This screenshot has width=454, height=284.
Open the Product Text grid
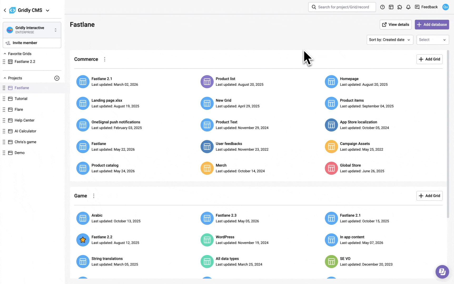pyautogui.click(x=226, y=122)
